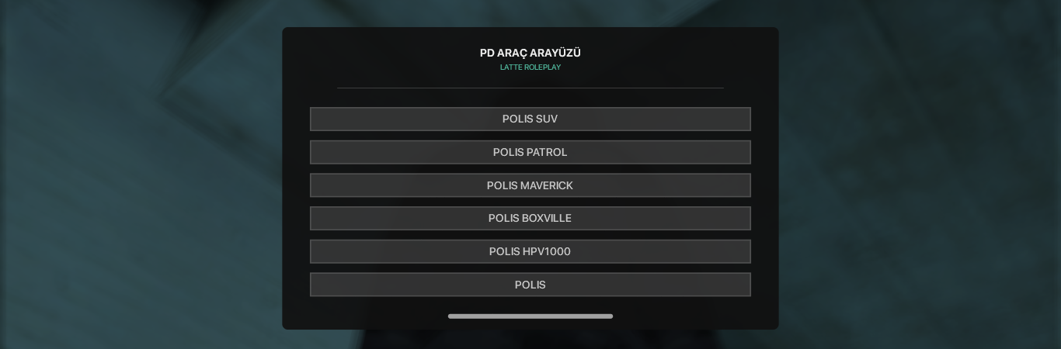The width and height of the screenshot is (1061, 349).
Task: Click the horizontal handle at panel bottom
Action: [530, 316]
